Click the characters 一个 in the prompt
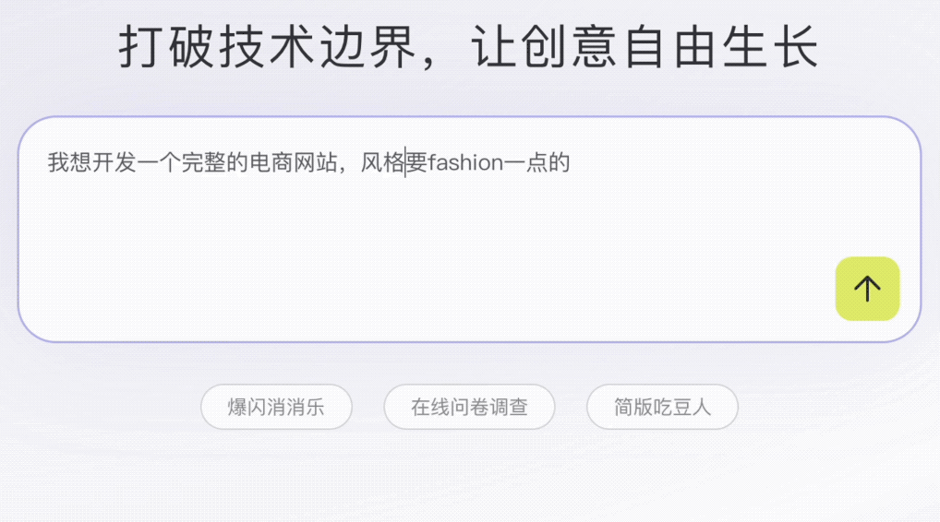This screenshot has width=940, height=522. [160, 162]
